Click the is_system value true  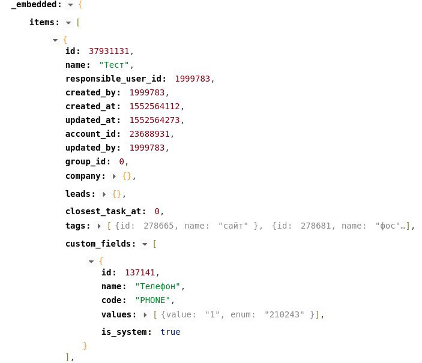(170, 332)
